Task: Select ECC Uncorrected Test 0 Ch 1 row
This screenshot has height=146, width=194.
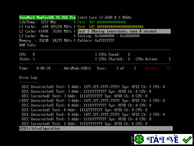Action: [x=93, y=115]
